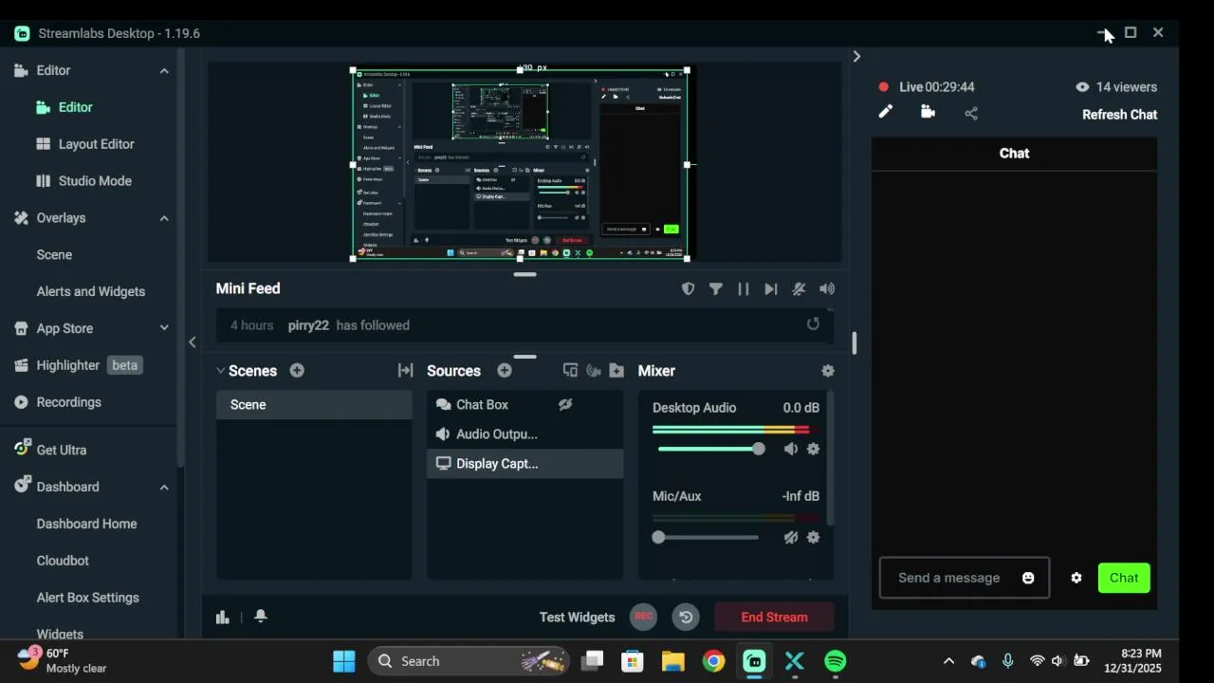Collapse the Editor sidebar section
Viewport: 1214px width, 683px height.
164,70
